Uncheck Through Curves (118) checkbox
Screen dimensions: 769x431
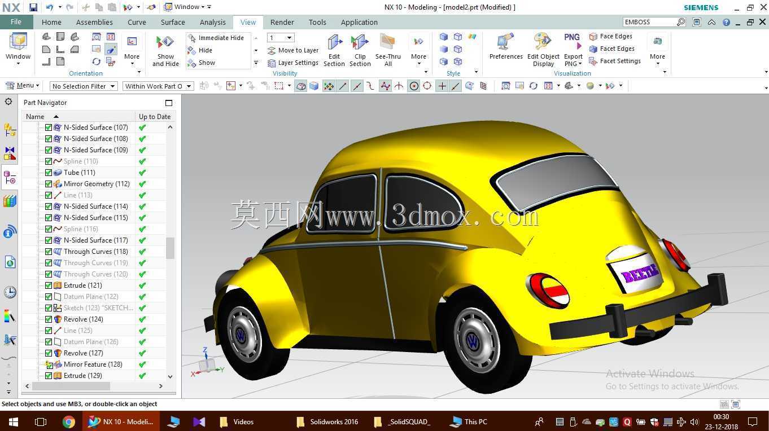49,252
